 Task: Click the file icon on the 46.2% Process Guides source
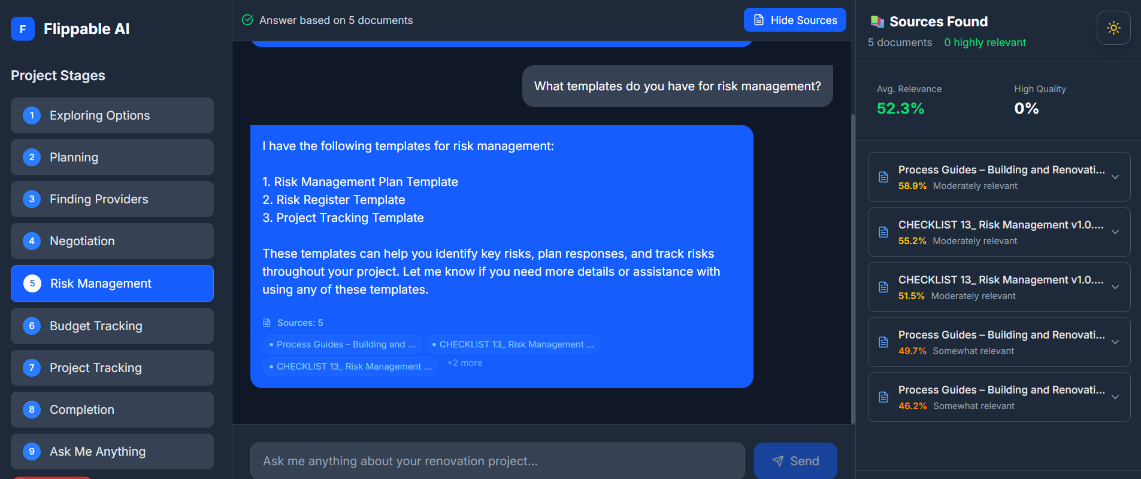[883, 396]
